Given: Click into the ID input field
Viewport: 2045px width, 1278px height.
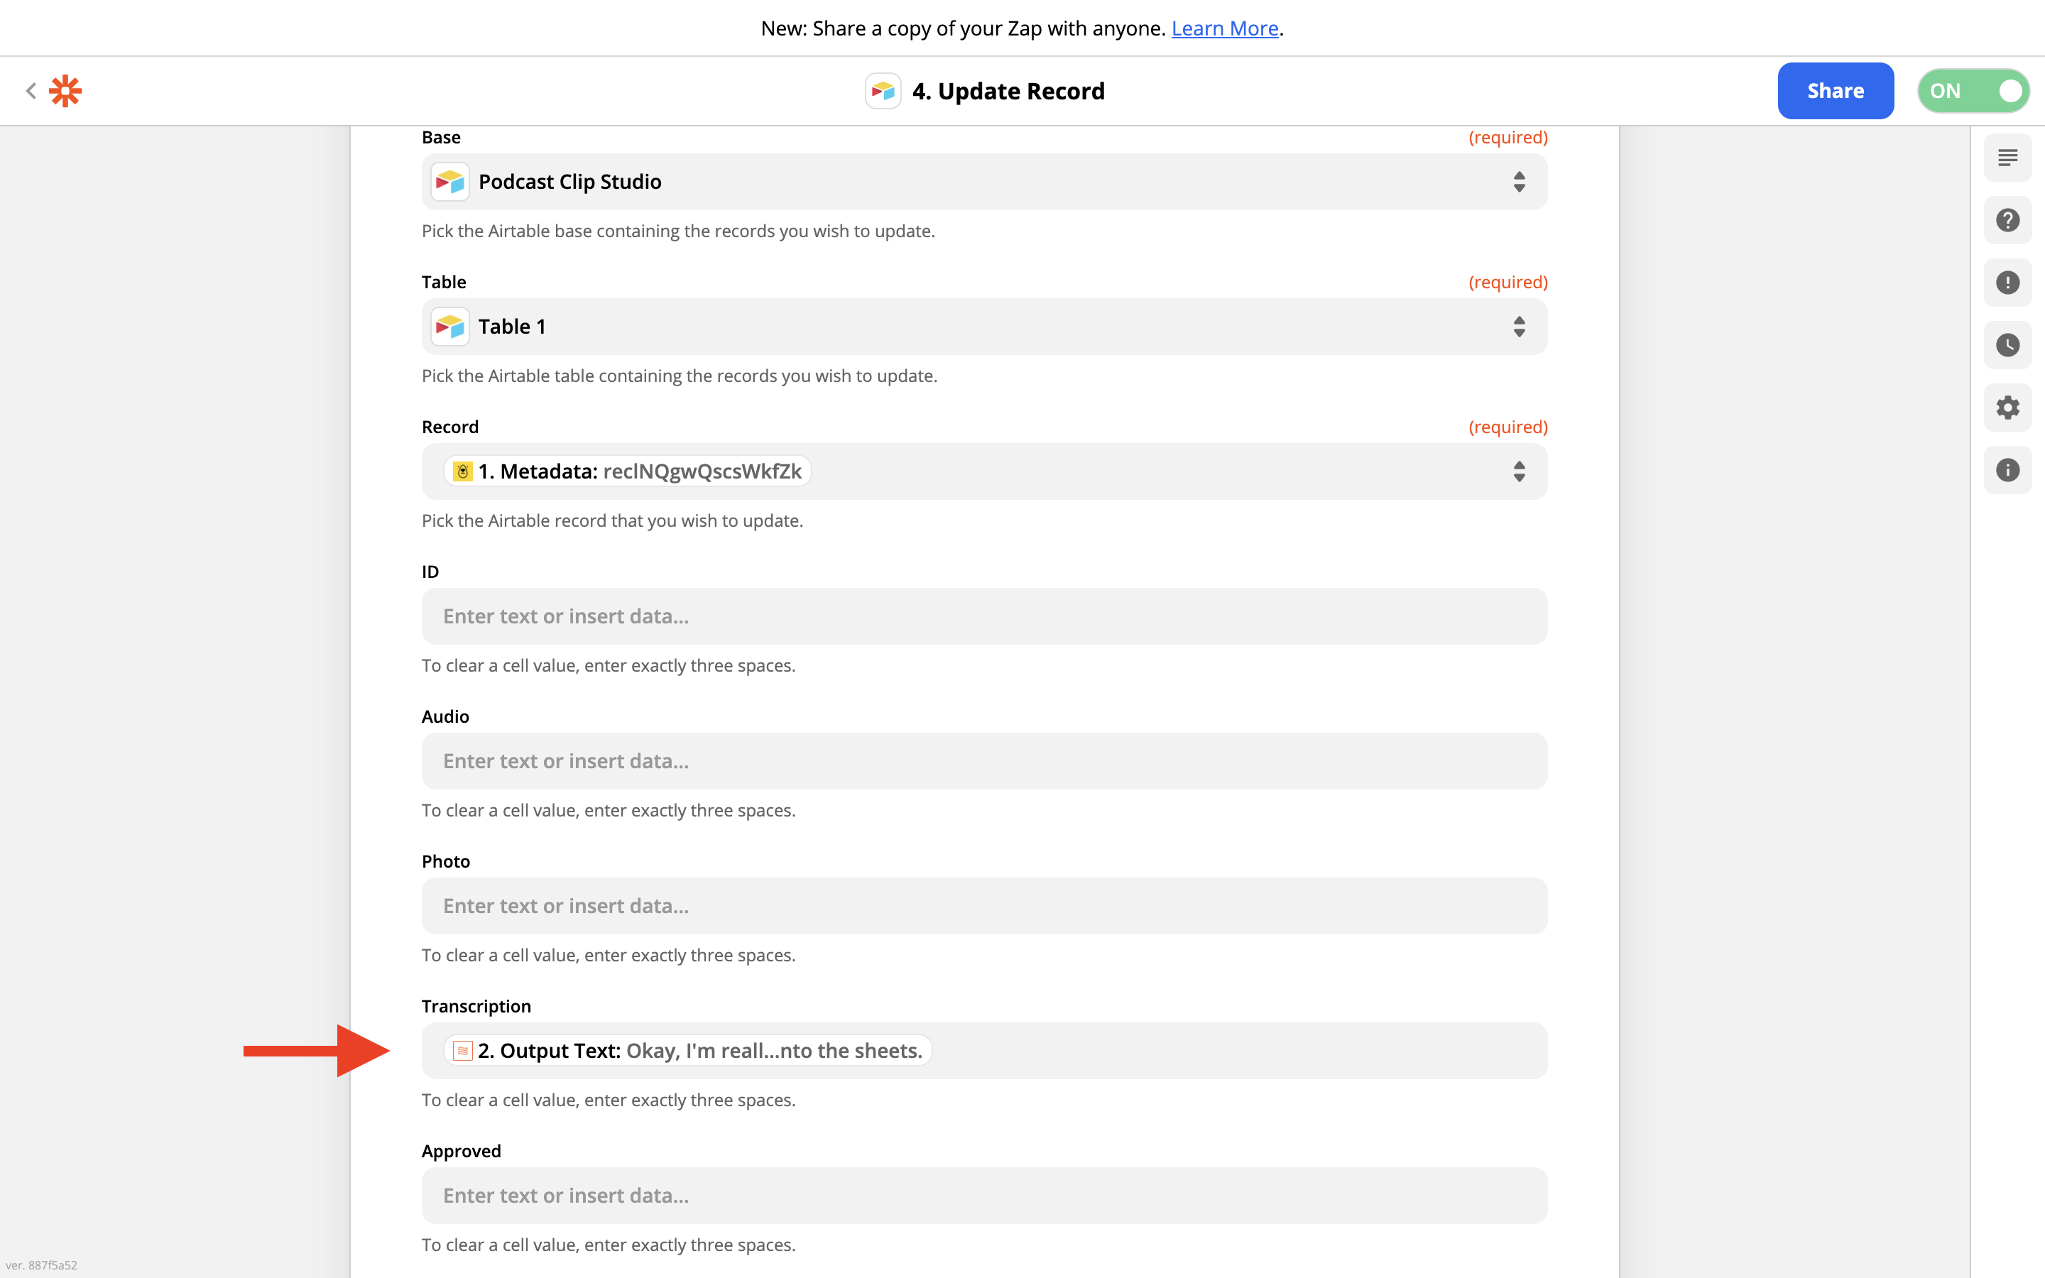Looking at the screenshot, I should tap(983, 616).
